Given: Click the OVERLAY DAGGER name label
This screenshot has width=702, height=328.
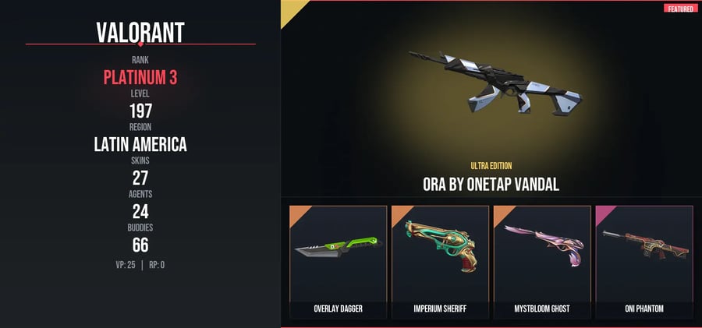Looking at the screenshot, I should 338,309.
